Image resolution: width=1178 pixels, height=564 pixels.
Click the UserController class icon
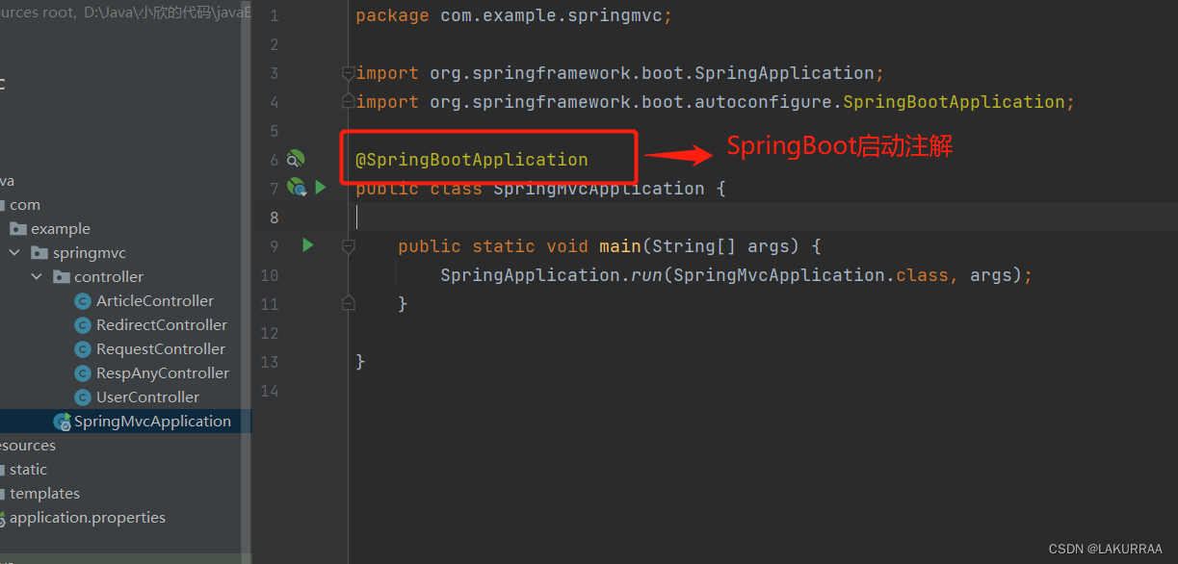tap(83, 397)
